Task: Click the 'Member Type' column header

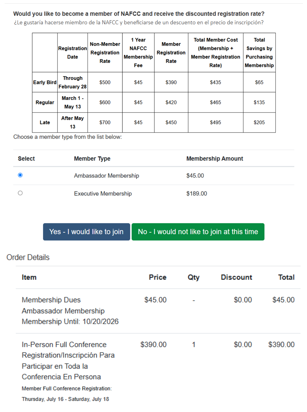Action: [92, 159]
